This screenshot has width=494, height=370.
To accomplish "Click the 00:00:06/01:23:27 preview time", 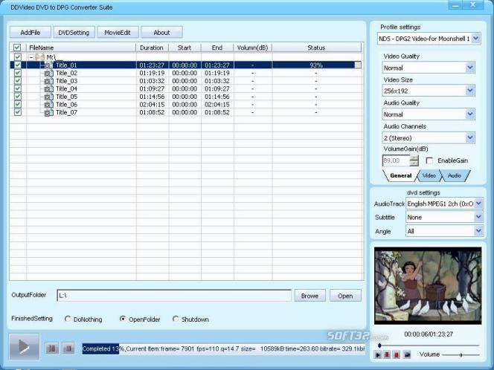I will click(x=429, y=334).
